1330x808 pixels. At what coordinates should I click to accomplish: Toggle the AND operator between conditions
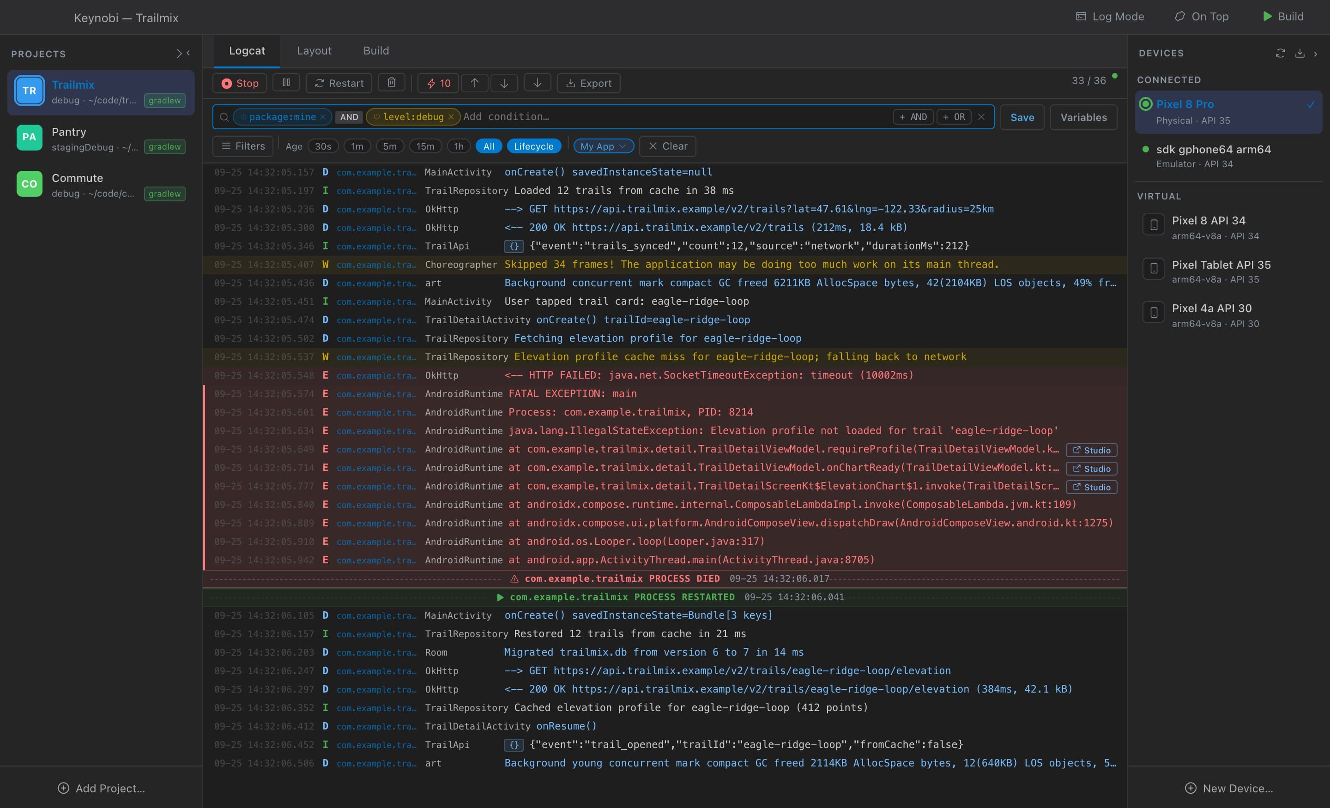tap(349, 117)
